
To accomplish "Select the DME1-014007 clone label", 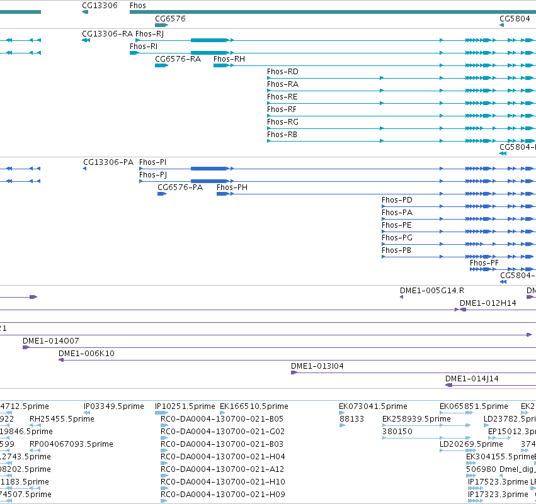I will point(51,341).
